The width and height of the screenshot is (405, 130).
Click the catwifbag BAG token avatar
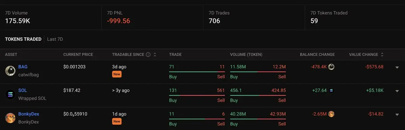pyautogui.click(x=10, y=71)
